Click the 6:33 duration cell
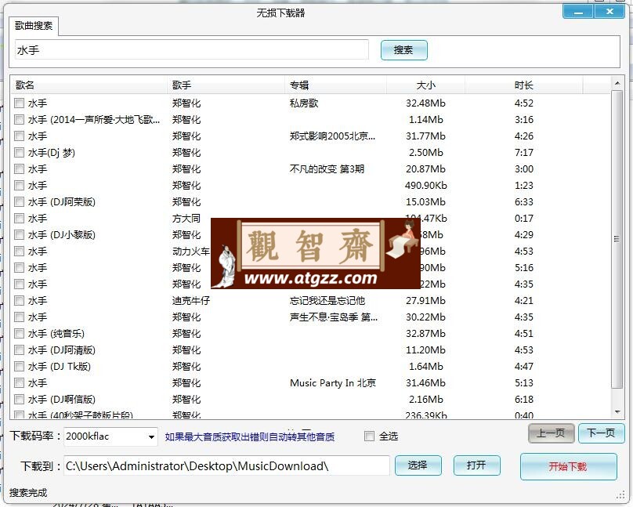 tap(523, 202)
